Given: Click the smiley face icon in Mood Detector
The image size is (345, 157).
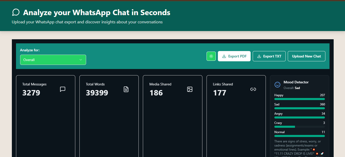Looking at the screenshot, I should [x=277, y=84].
